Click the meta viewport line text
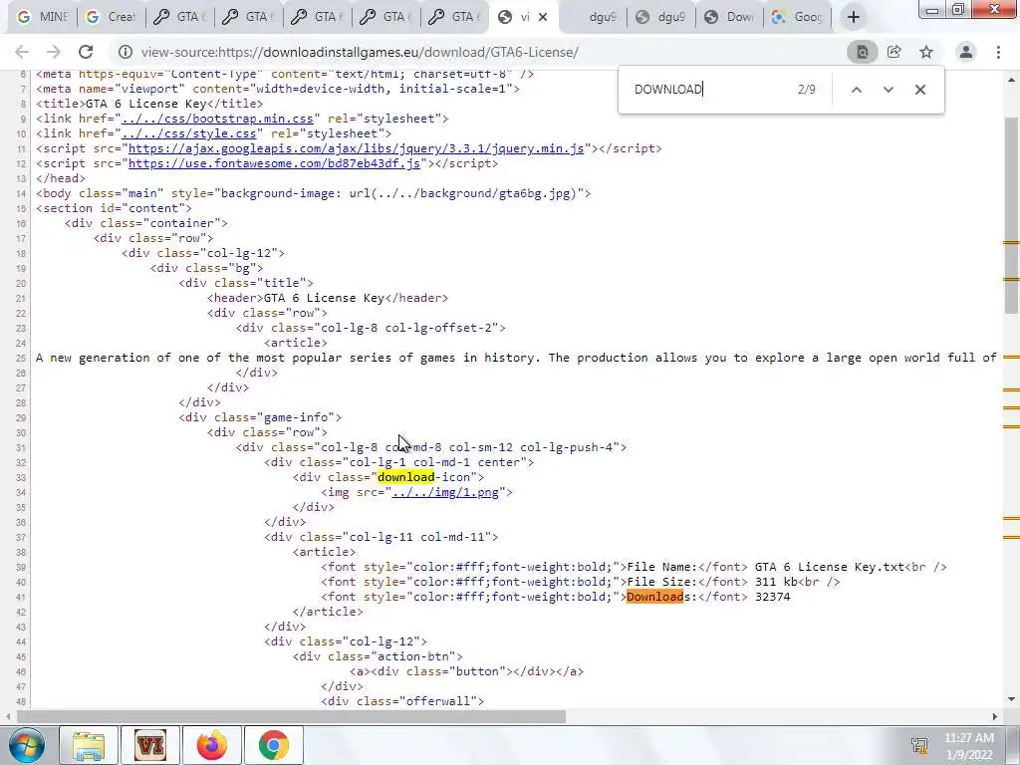Image resolution: width=1020 pixels, height=765 pixels. (278, 89)
